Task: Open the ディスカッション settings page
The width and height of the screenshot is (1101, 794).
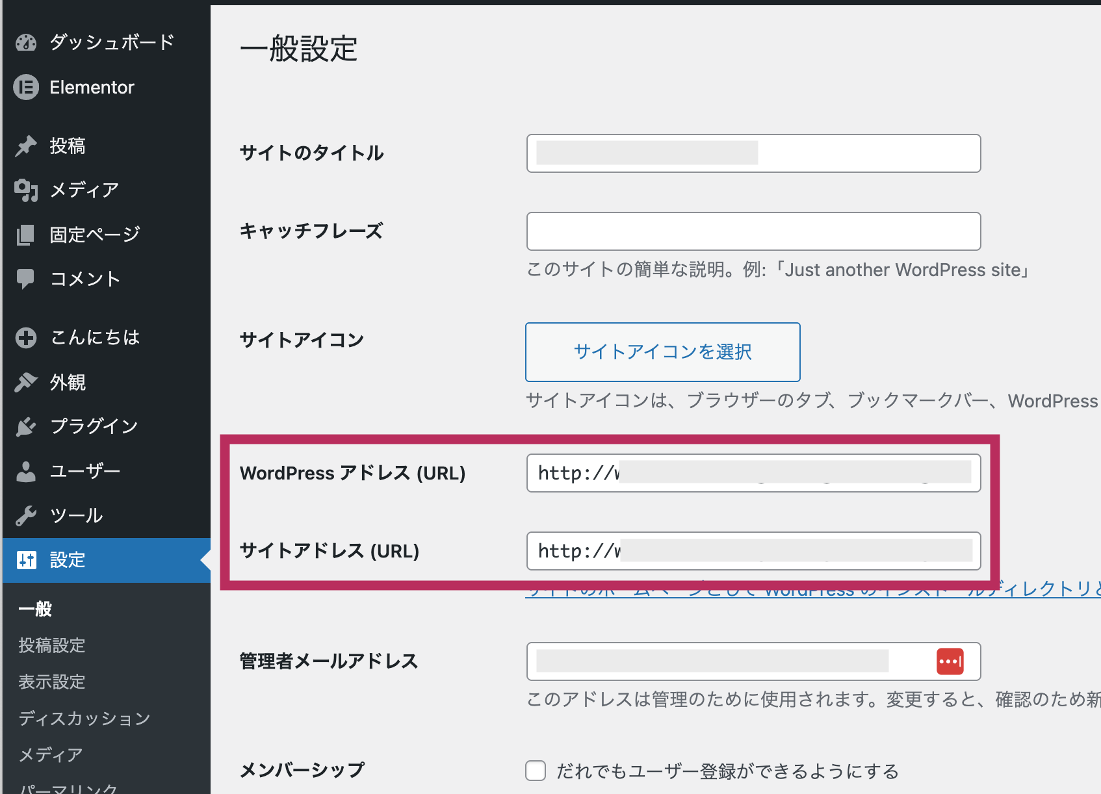Action: coord(83,719)
